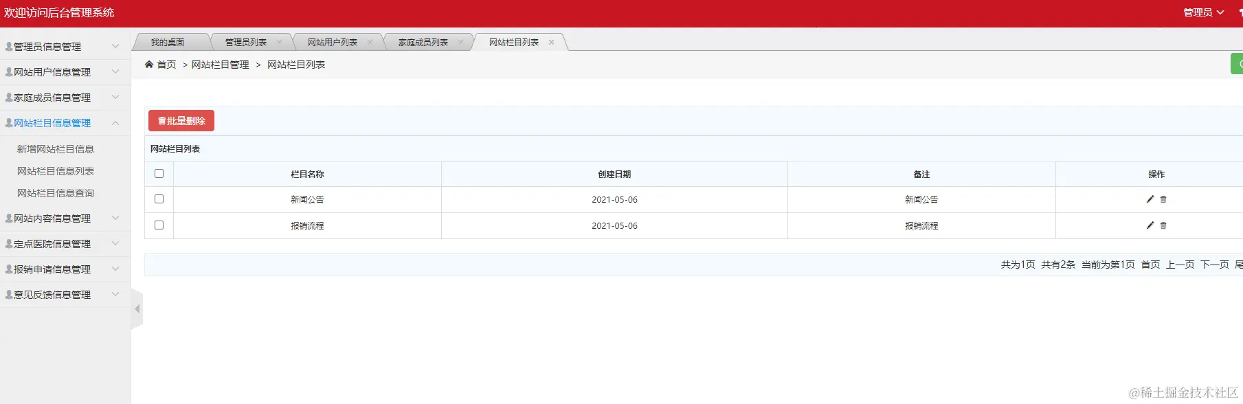The height and width of the screenshot is (404, 1243).
Task: Click the date 2021-05-06 in 报销流程 row
Action: [614, 225]
